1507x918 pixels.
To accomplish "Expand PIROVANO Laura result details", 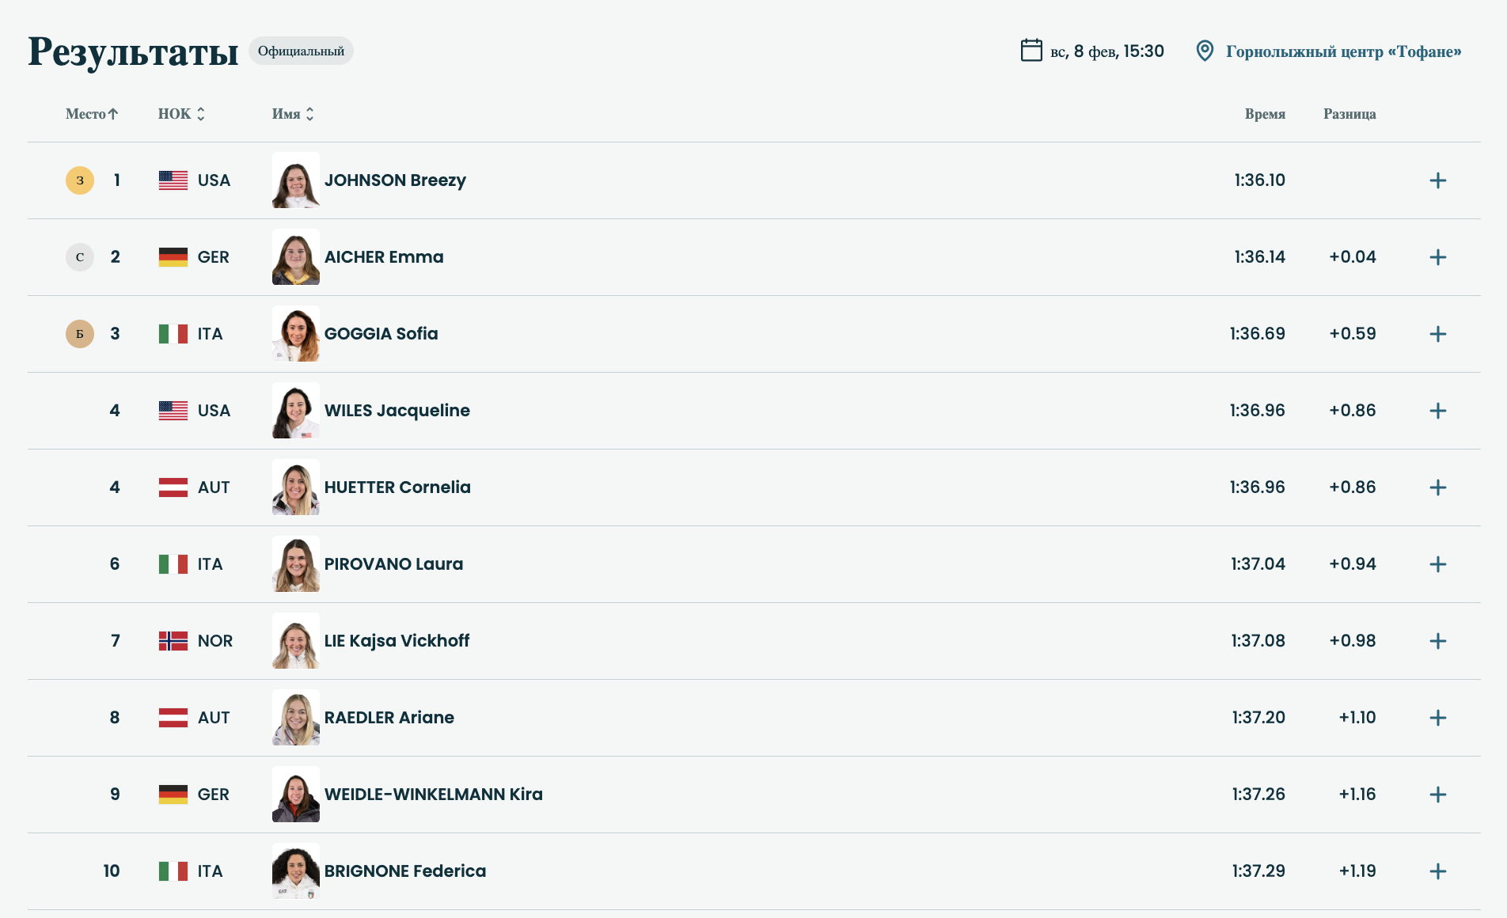I will (1437, 564).
